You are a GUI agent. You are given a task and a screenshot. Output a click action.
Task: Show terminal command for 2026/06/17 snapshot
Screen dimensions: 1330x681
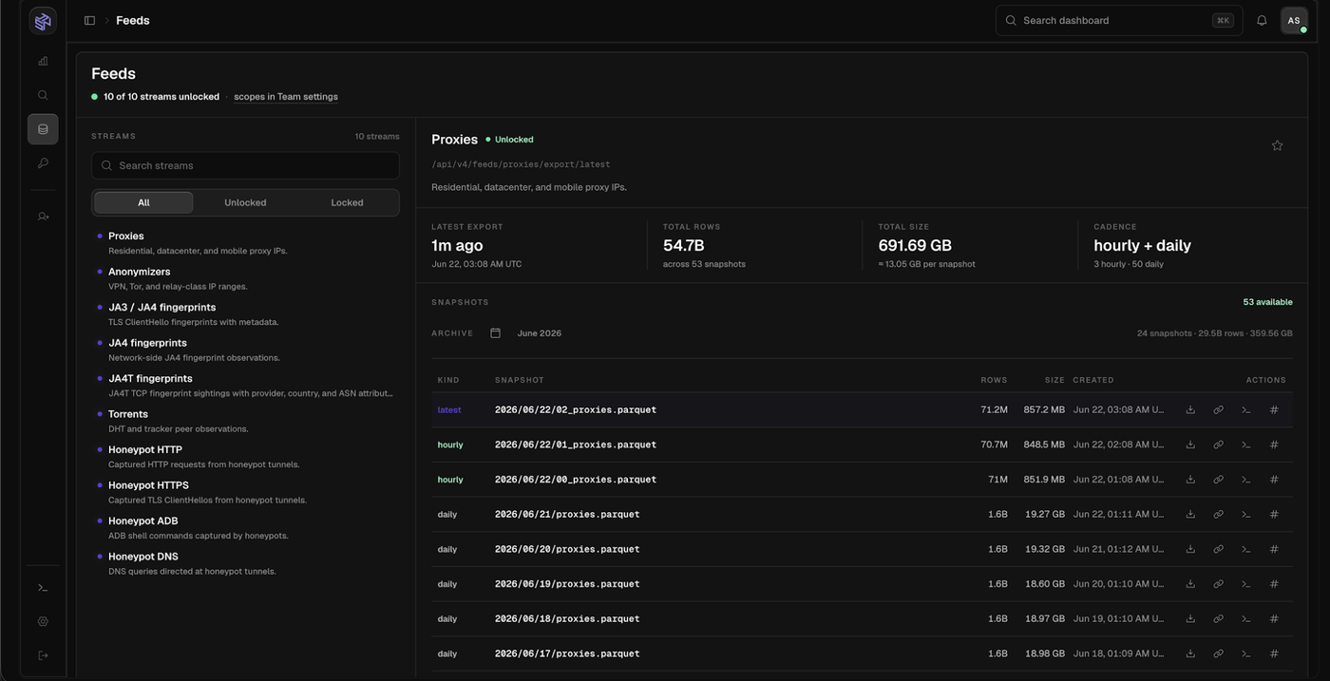[x=1245, y=653]
